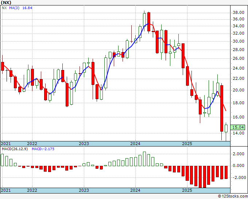
Task: Click 2021 on the price chart timeline
Action: pyautogui.click(x=6, y=144)
